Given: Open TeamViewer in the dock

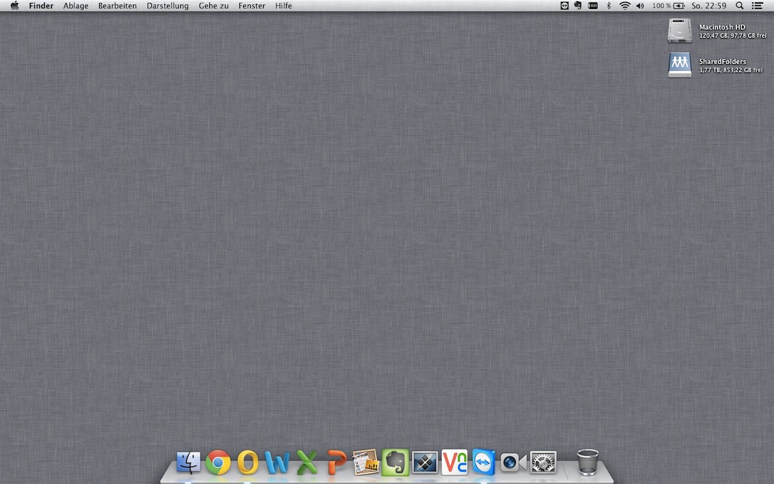Looking at the screenshot, I should (x=484, y=463).
